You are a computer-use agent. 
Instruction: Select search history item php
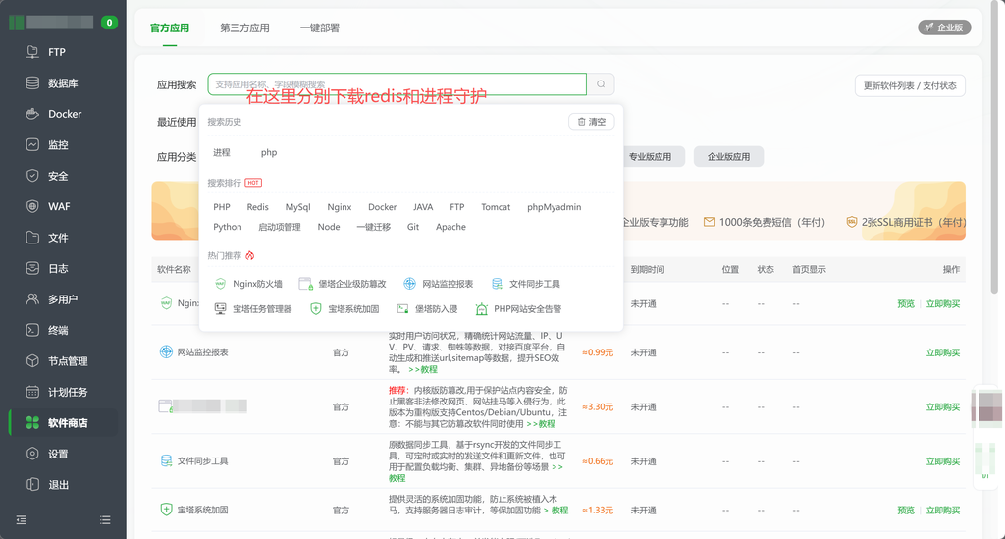(269, 152)
